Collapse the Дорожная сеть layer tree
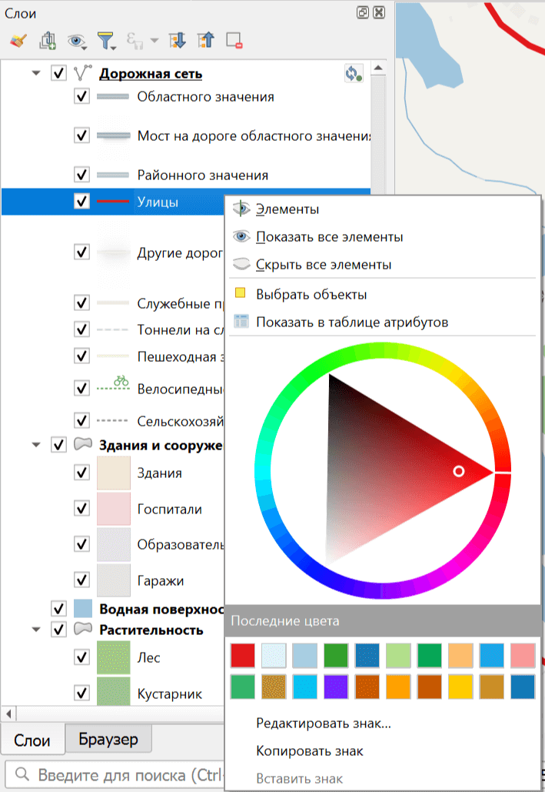This screenshot has height=792, width=545. [36, 73]
